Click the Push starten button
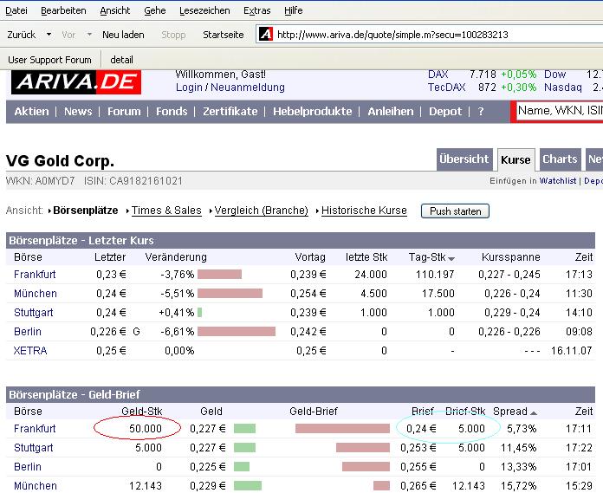The width and height of the screenshot is (603, 493). (455, 211)
